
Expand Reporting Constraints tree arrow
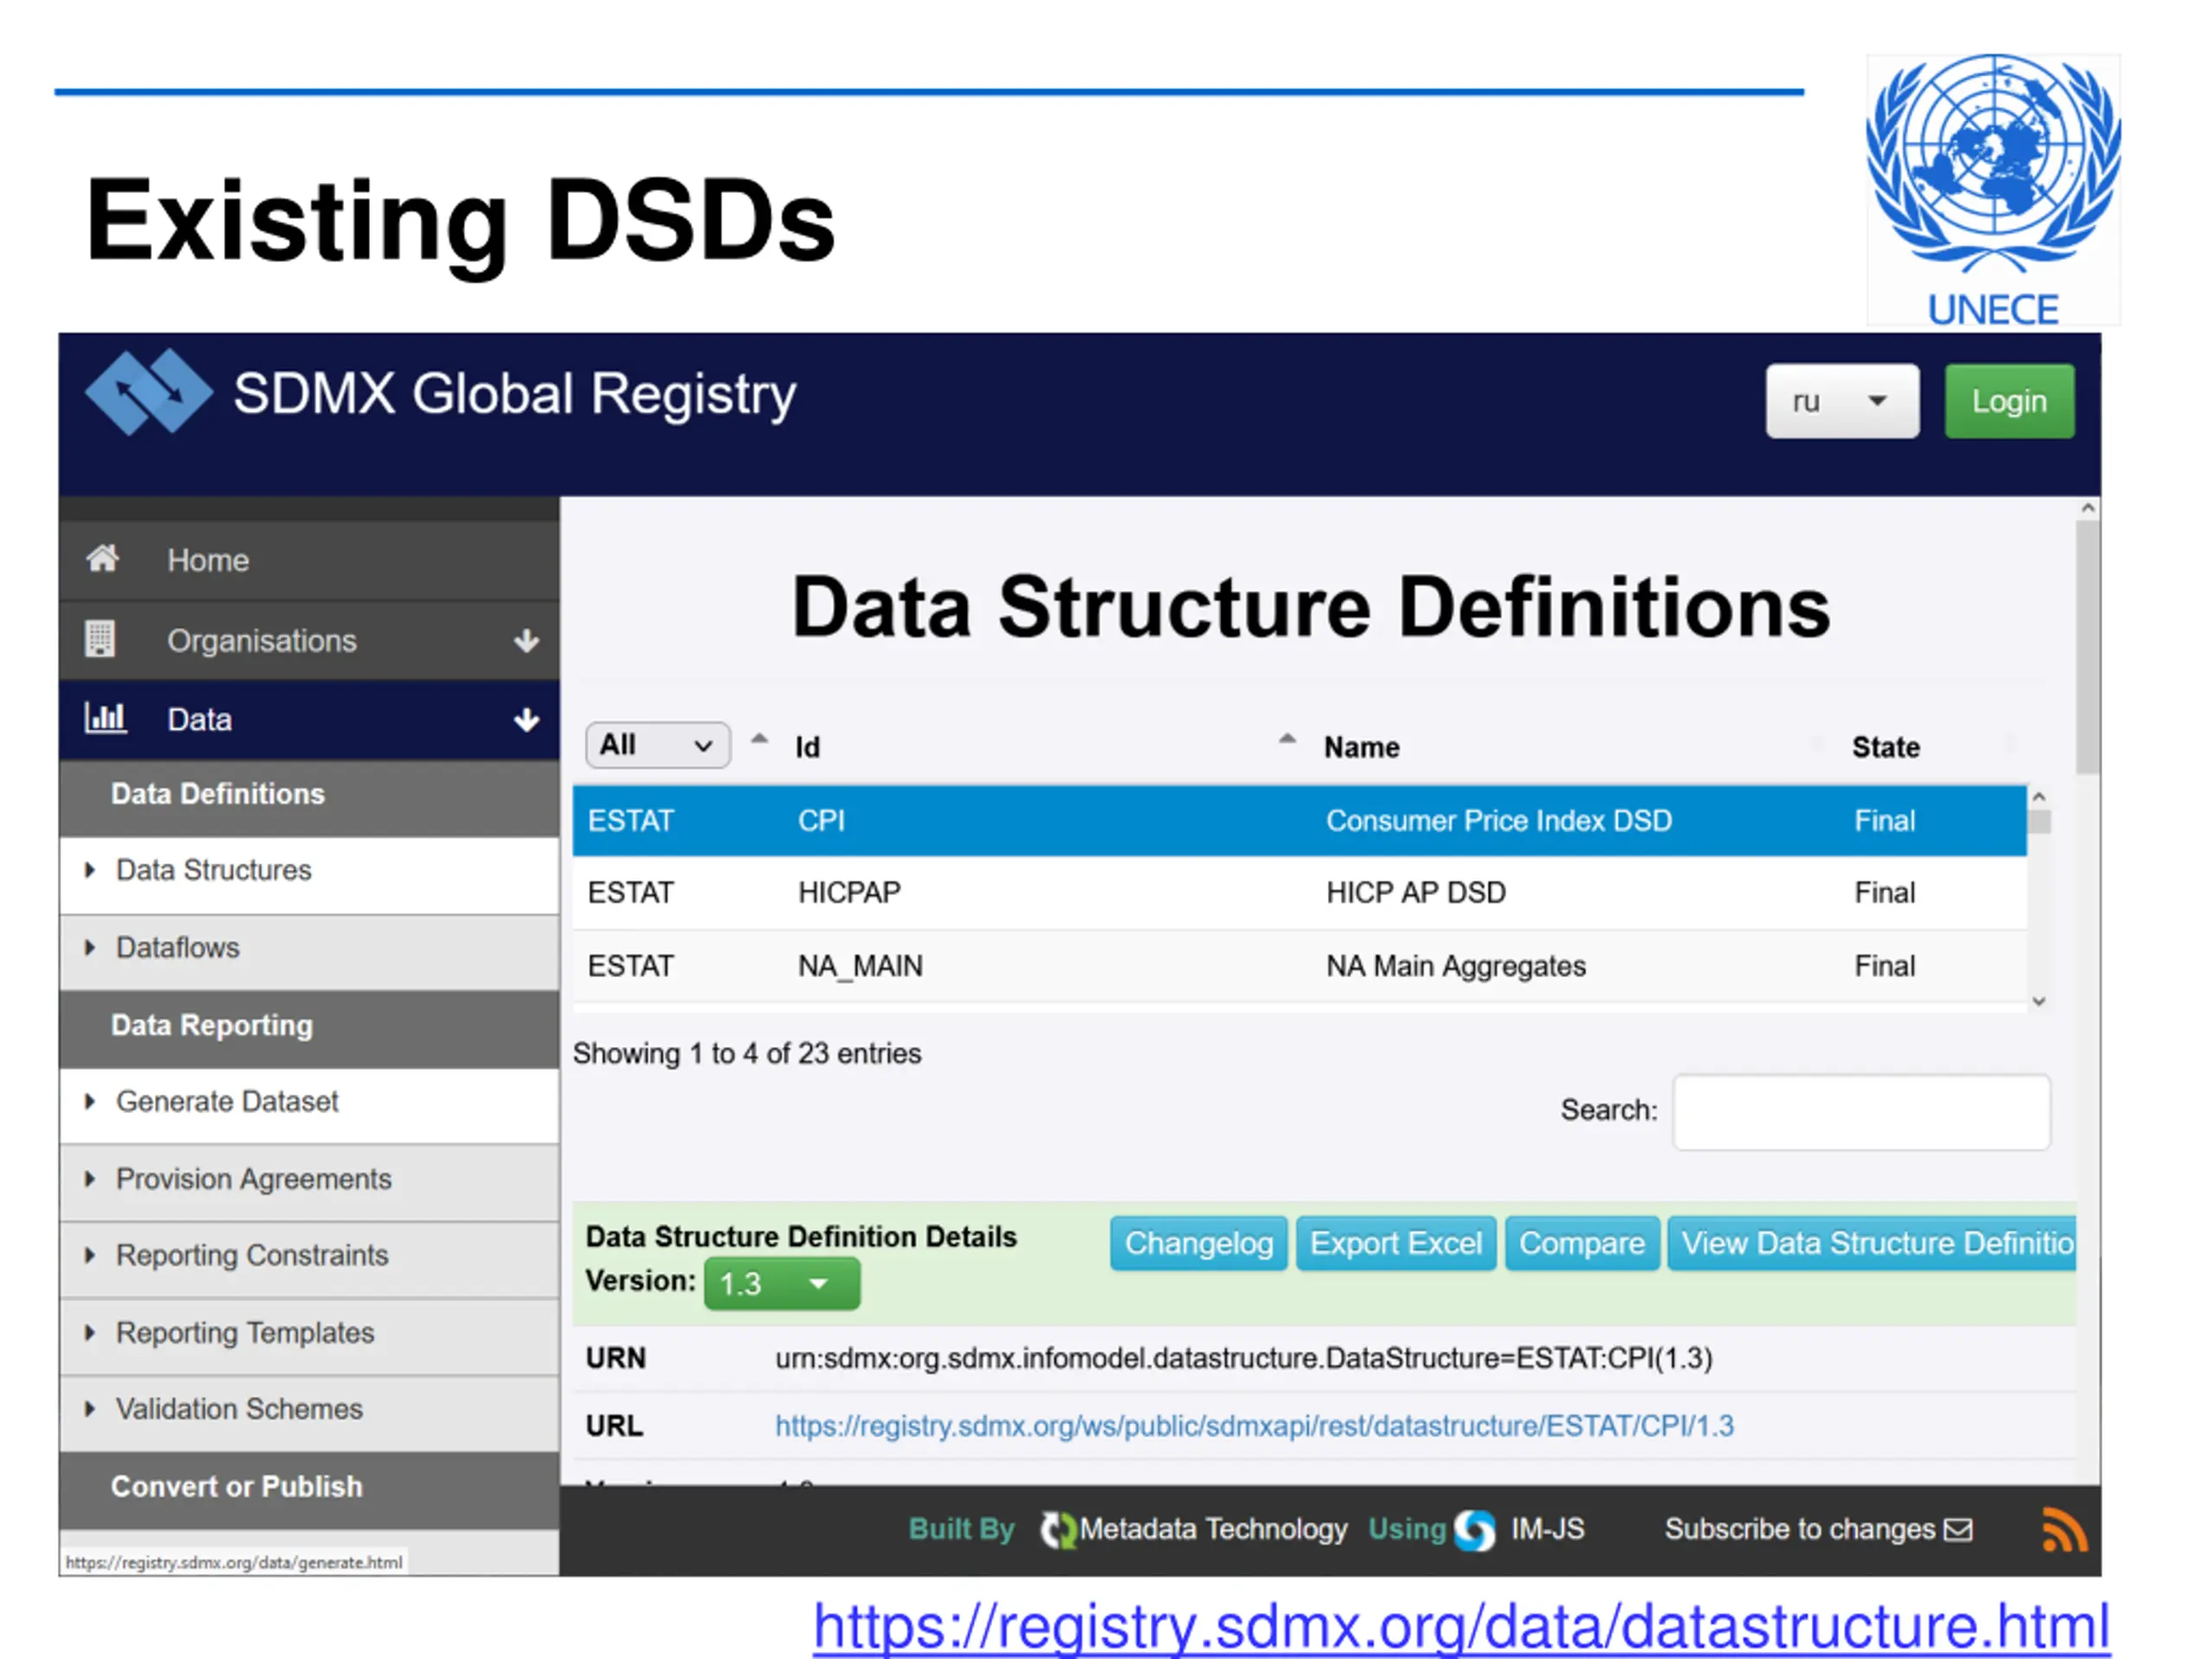(x=90, y=1255)
